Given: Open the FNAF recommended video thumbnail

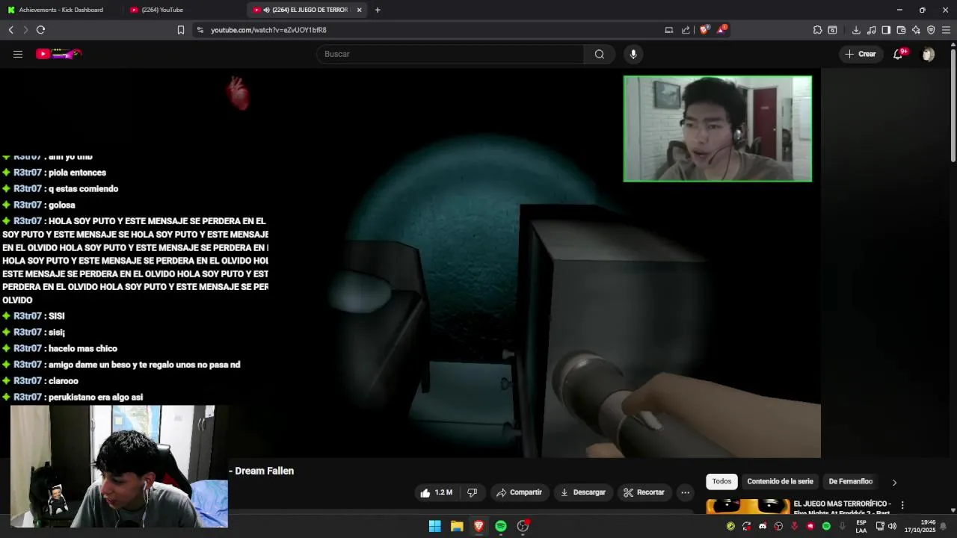Looking at the screenshot, I should click(748, 506).
